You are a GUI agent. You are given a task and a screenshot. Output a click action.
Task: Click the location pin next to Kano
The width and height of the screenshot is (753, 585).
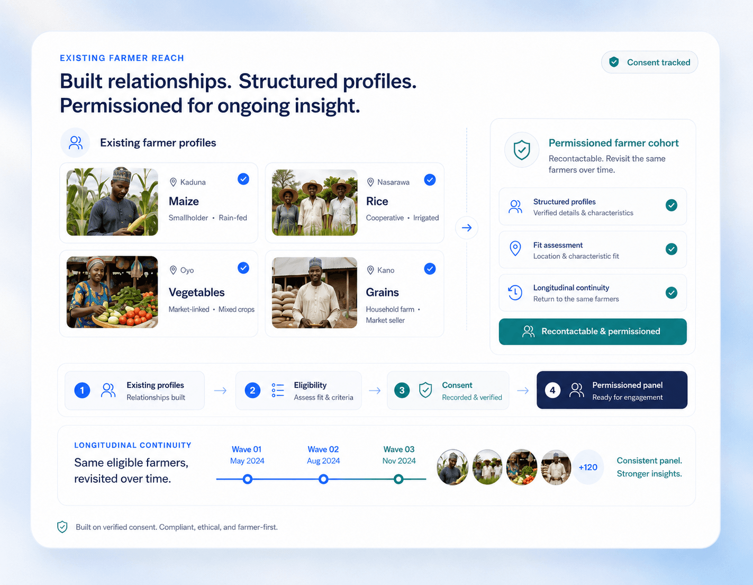(x=370, y=270)
